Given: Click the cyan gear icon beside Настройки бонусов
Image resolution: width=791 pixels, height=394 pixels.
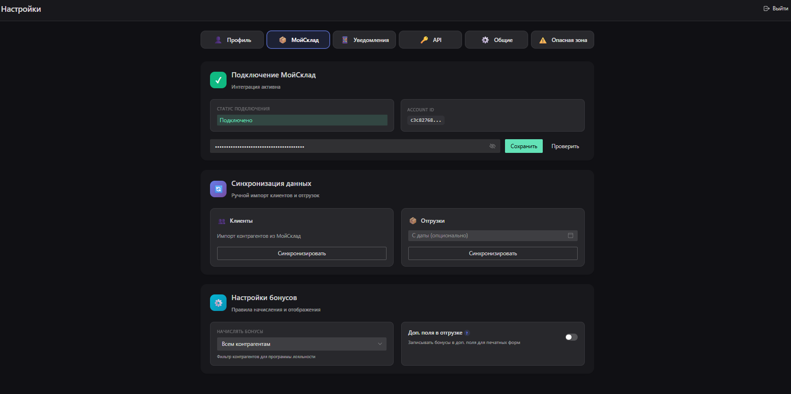Looking at the screenshot, I should (218, 303).
